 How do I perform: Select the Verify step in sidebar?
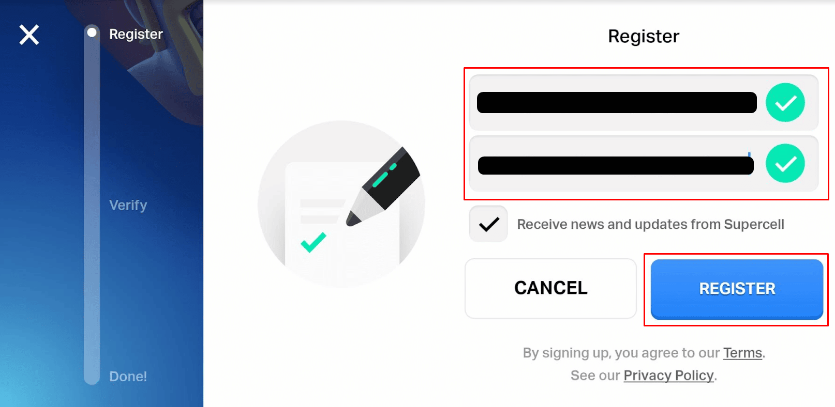click(x=128, y=205)
